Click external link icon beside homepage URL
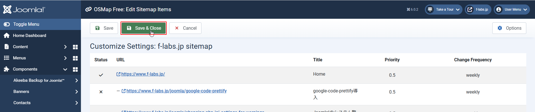Screen dimensions: 535x112 tap(118, 74)
